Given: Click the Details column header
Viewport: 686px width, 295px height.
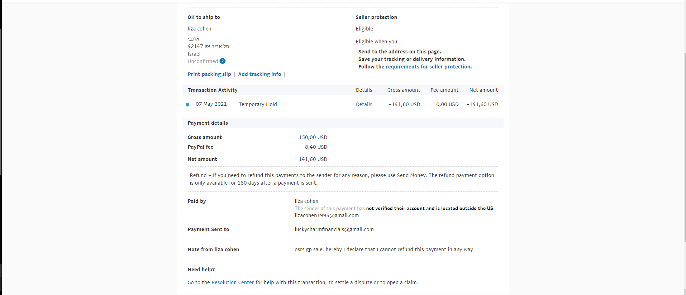Looking at the screenshot, I should pyautogui.click(x=364, y=90).
